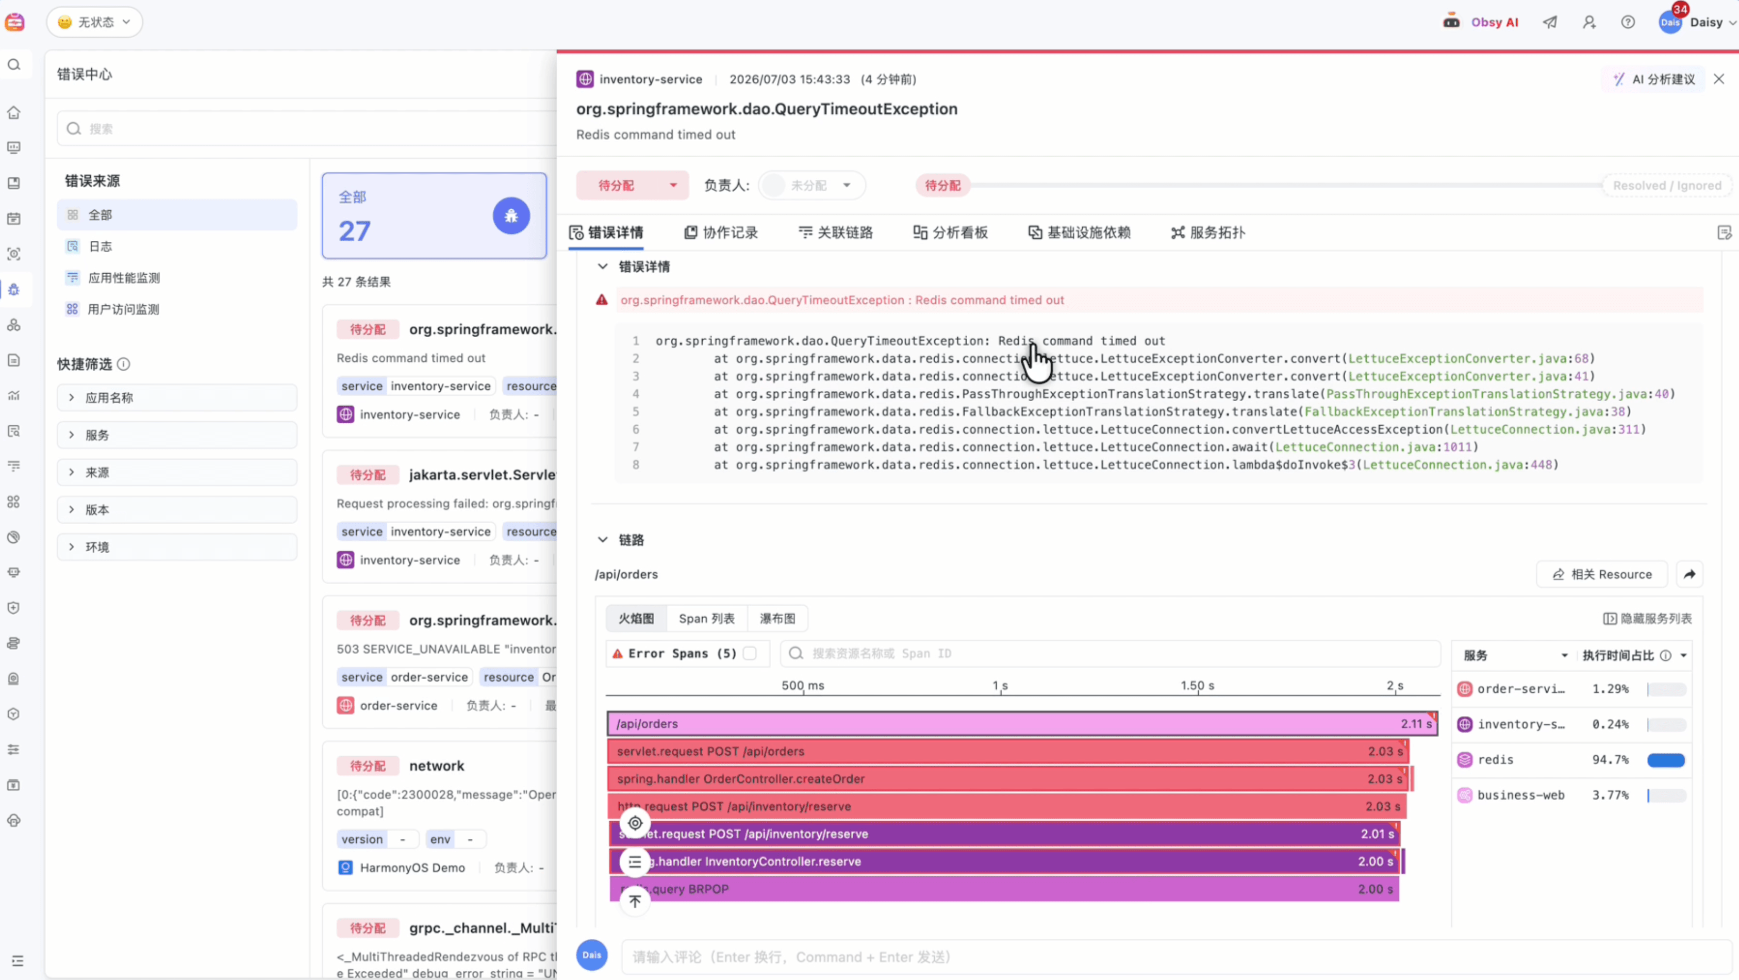
Task: Click the span search input field
Action: (1111, 653)
